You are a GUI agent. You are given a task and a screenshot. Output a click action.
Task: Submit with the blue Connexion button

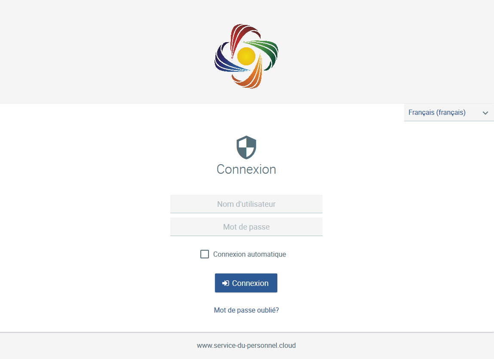(x=246, y=283)
